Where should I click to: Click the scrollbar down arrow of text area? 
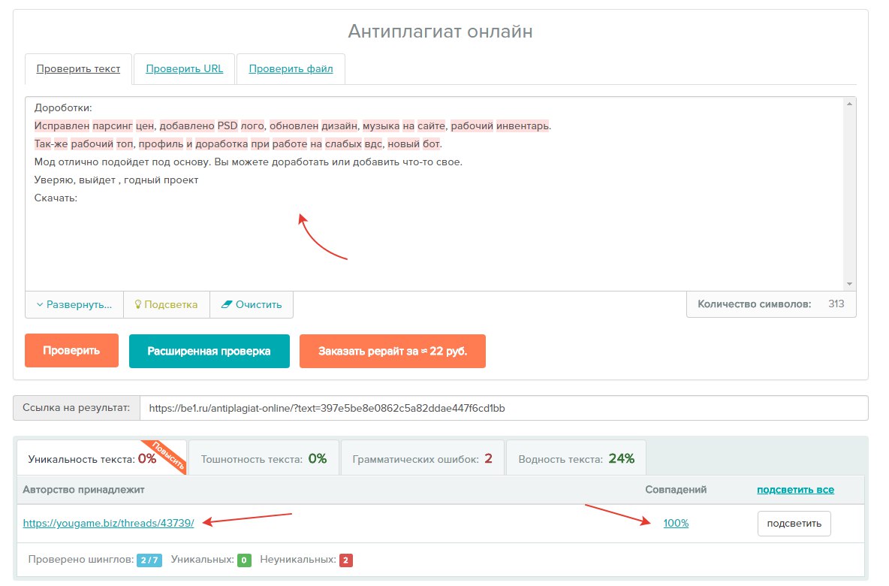849,284
